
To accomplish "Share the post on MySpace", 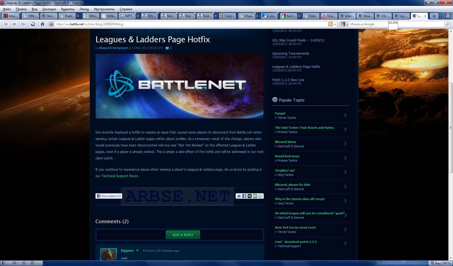I will 249,196.
